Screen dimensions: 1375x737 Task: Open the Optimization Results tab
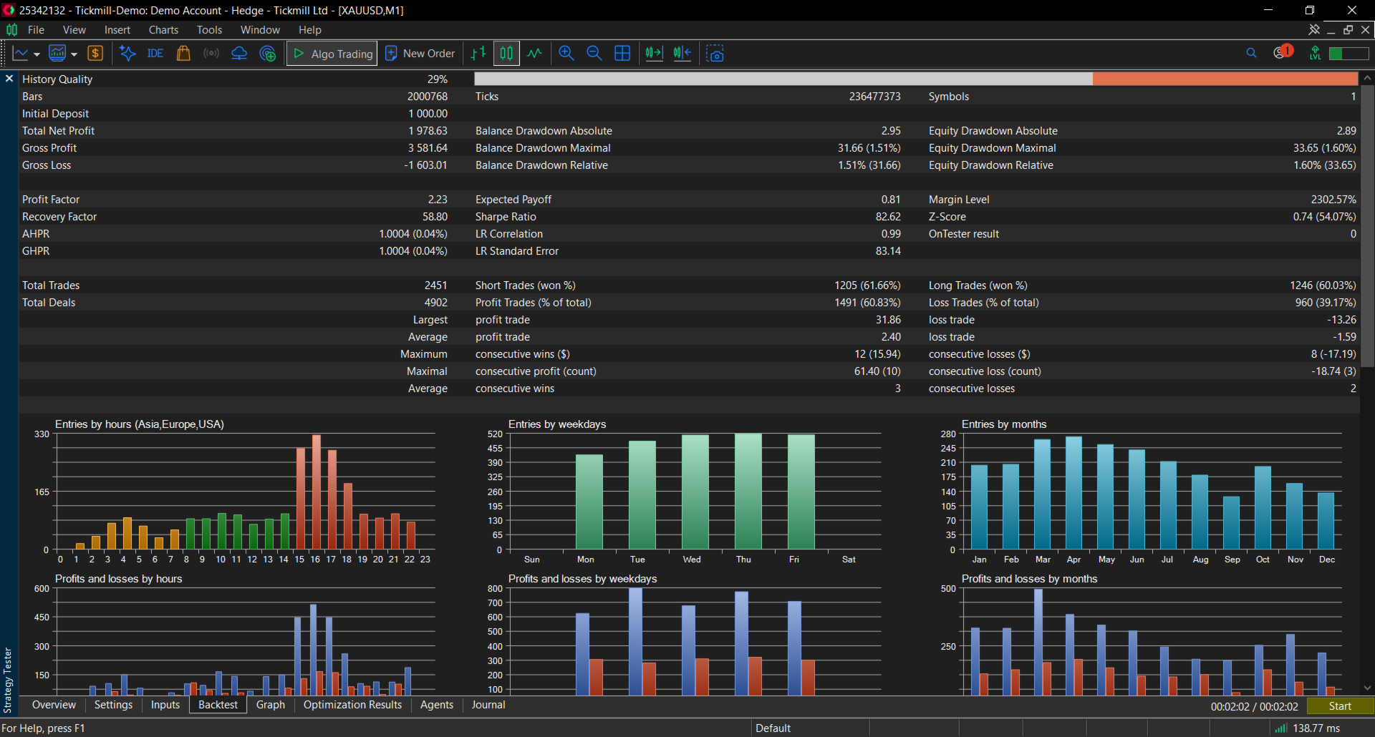(x=352, y=705)
